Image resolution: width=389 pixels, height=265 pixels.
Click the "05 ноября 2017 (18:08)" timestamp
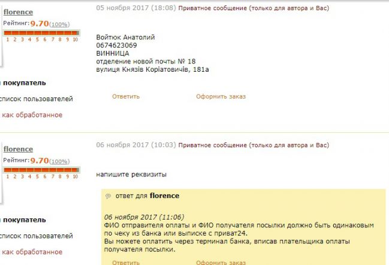(x=136, y=8)
